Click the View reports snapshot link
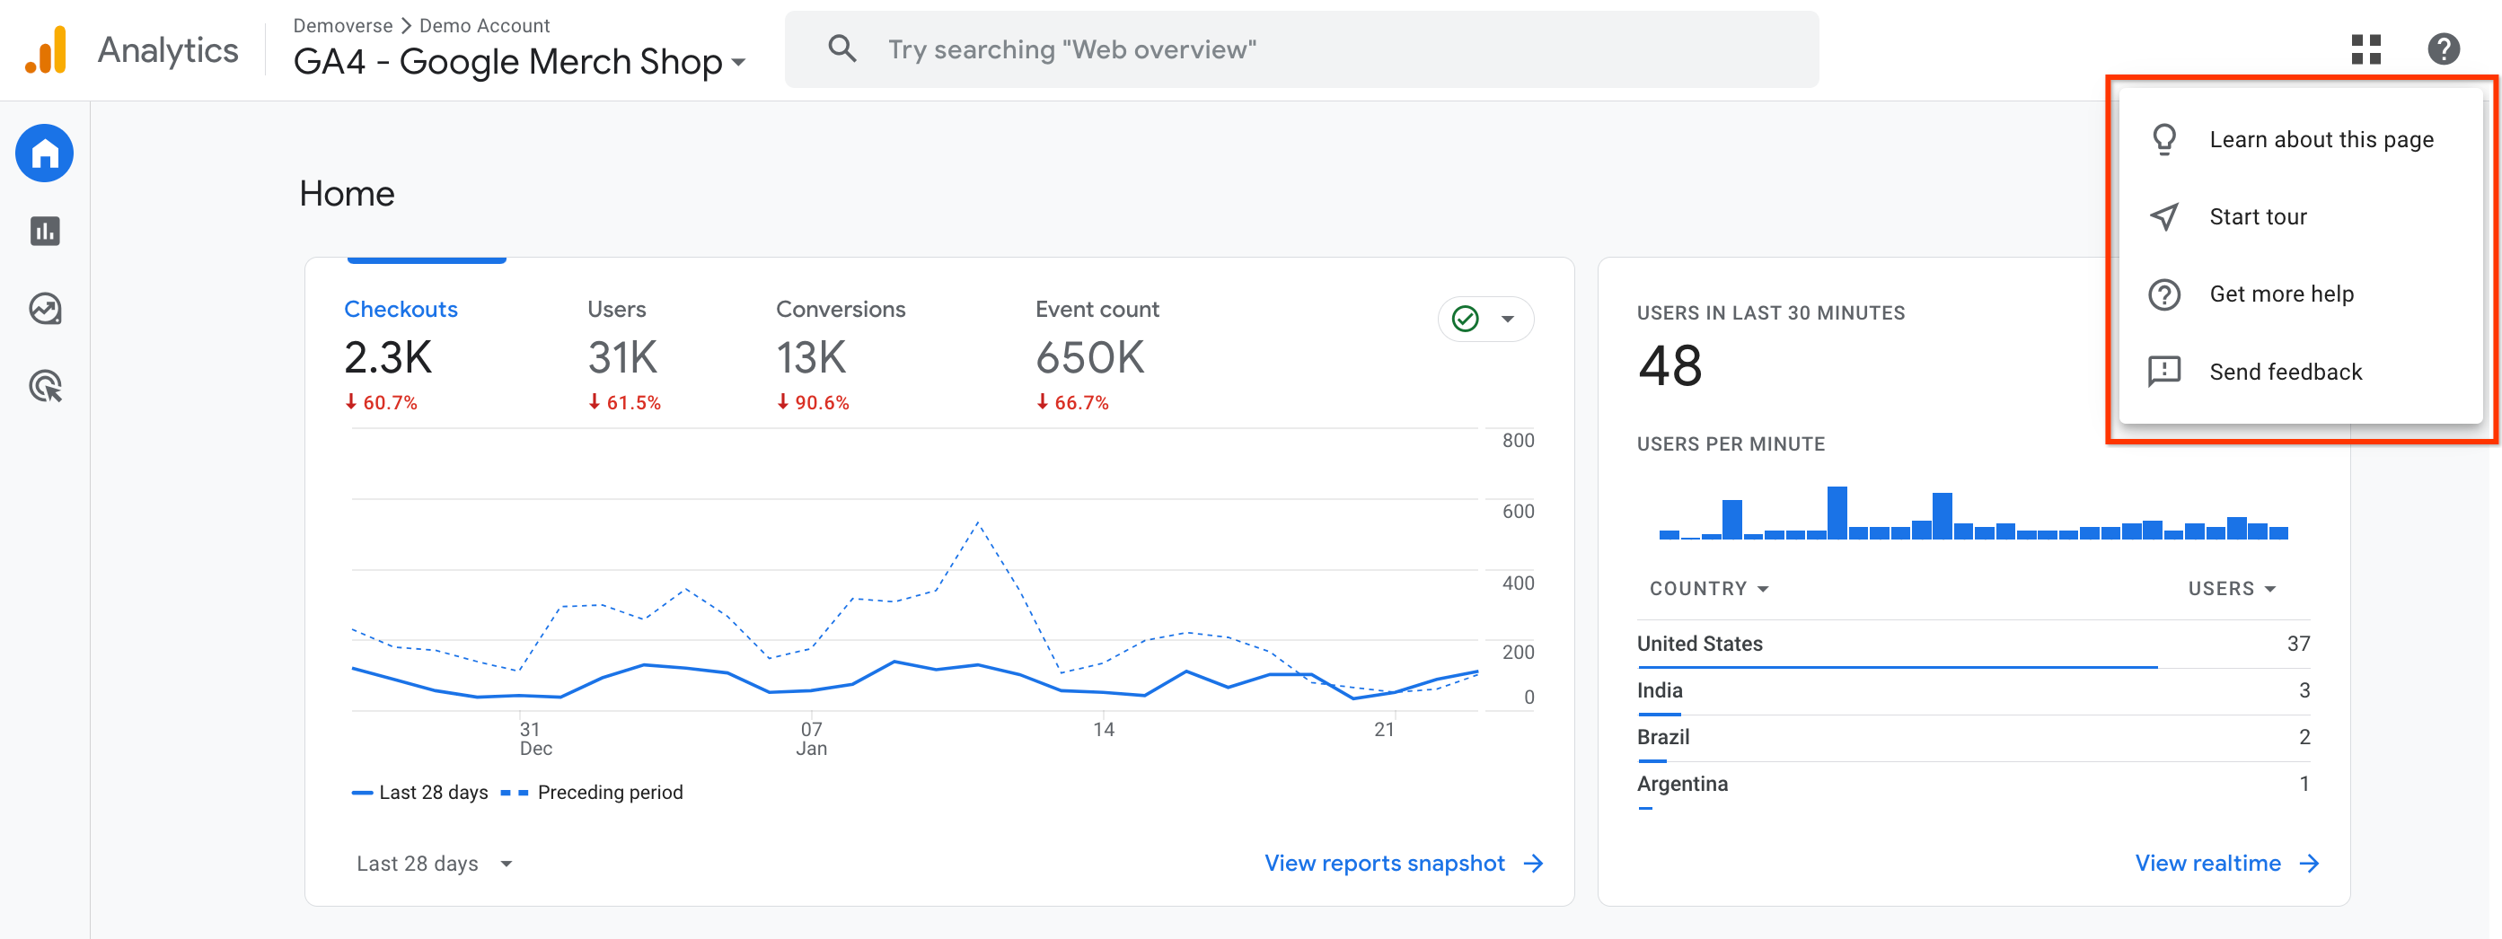Viewport: 2502px width, 939px height. (x=1384, y=863)
